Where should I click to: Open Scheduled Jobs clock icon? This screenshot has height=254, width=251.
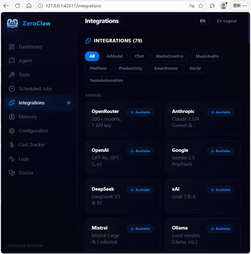tap(12, 89)
